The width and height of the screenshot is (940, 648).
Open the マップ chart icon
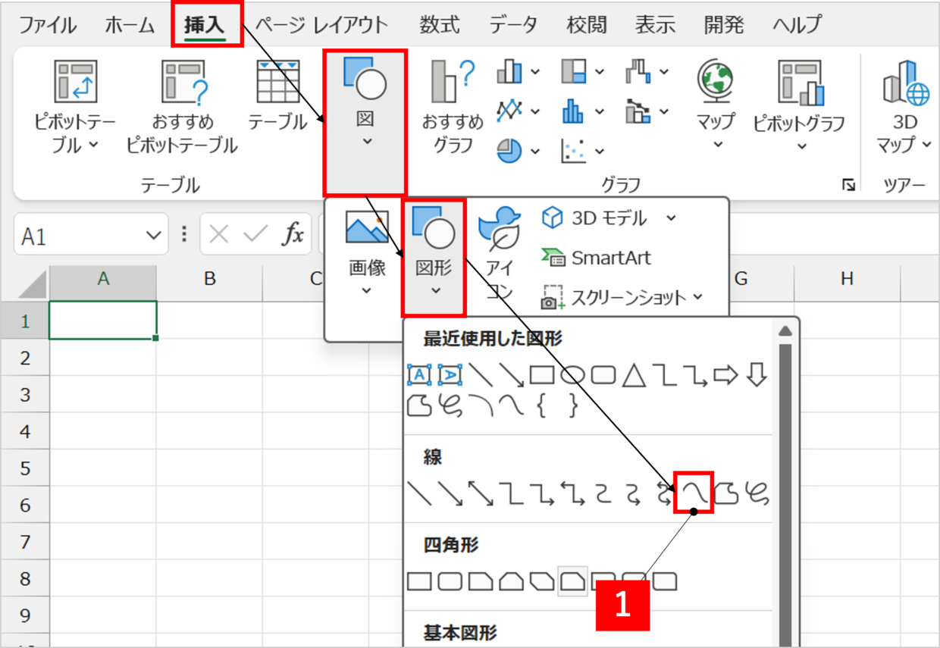coord(716,82)
